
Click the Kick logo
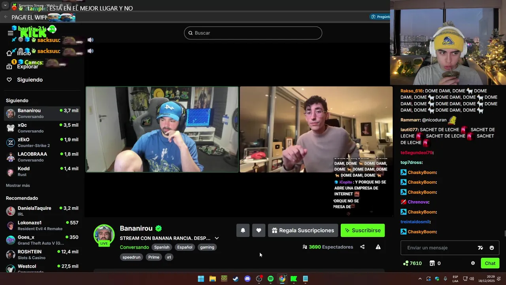point(33,33)
